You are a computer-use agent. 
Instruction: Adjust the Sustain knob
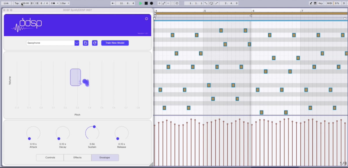pyautogui.click(x=92, y=133)
